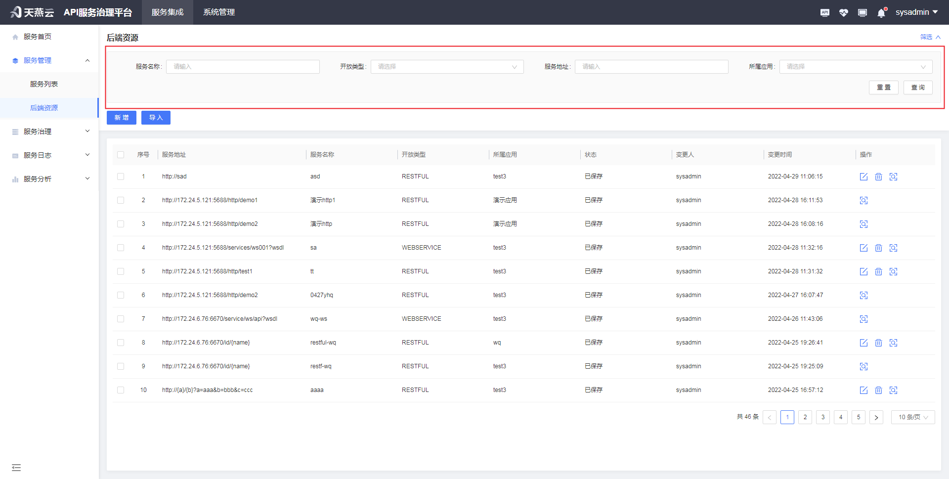
Task: Select the checkbox for row 7 wq-ws
Action: 121,319
